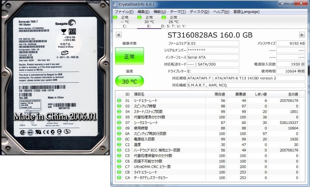This screenshot has height=187, width=310.
Task: Open the 編集(E) menu
Action: [144, 12]
